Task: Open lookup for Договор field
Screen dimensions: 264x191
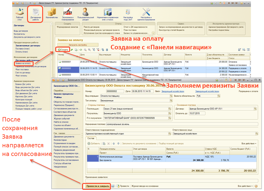Action: [x=255, y=109]
